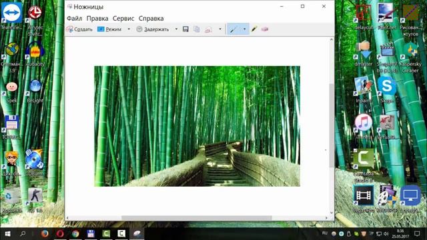The image size is (427, 240).
Task: Expand the Режим dropdown arrow
Action: tap(129, 29)
